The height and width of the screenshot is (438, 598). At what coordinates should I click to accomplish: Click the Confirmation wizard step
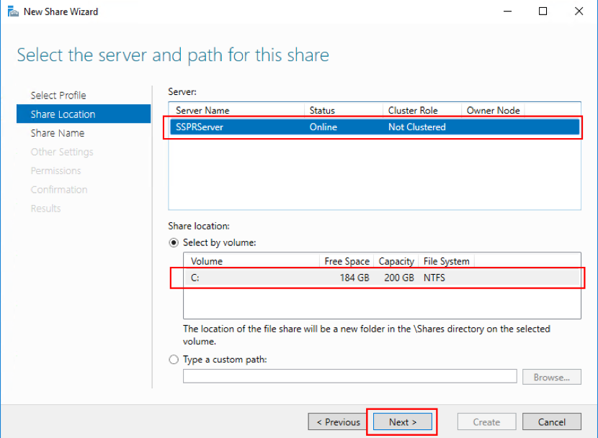point(59,190)
